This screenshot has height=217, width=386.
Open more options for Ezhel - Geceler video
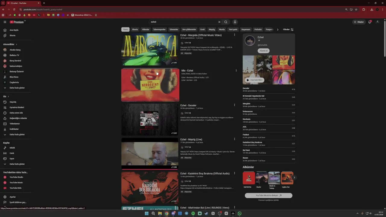pyautogui.click(x=234, y=105)
